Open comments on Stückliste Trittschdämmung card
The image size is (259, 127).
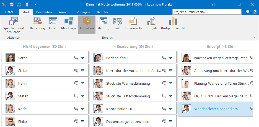click(x=164, y=96)
